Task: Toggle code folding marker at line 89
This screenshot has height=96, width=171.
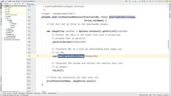Action: click(36, 21)
